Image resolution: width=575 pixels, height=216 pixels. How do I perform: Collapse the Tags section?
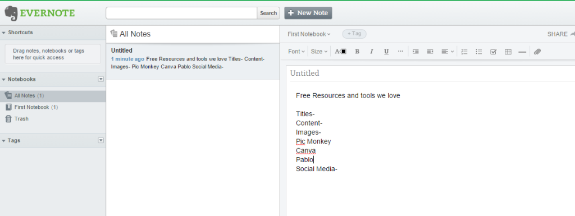pyautogui.click(x=4, y=141)
